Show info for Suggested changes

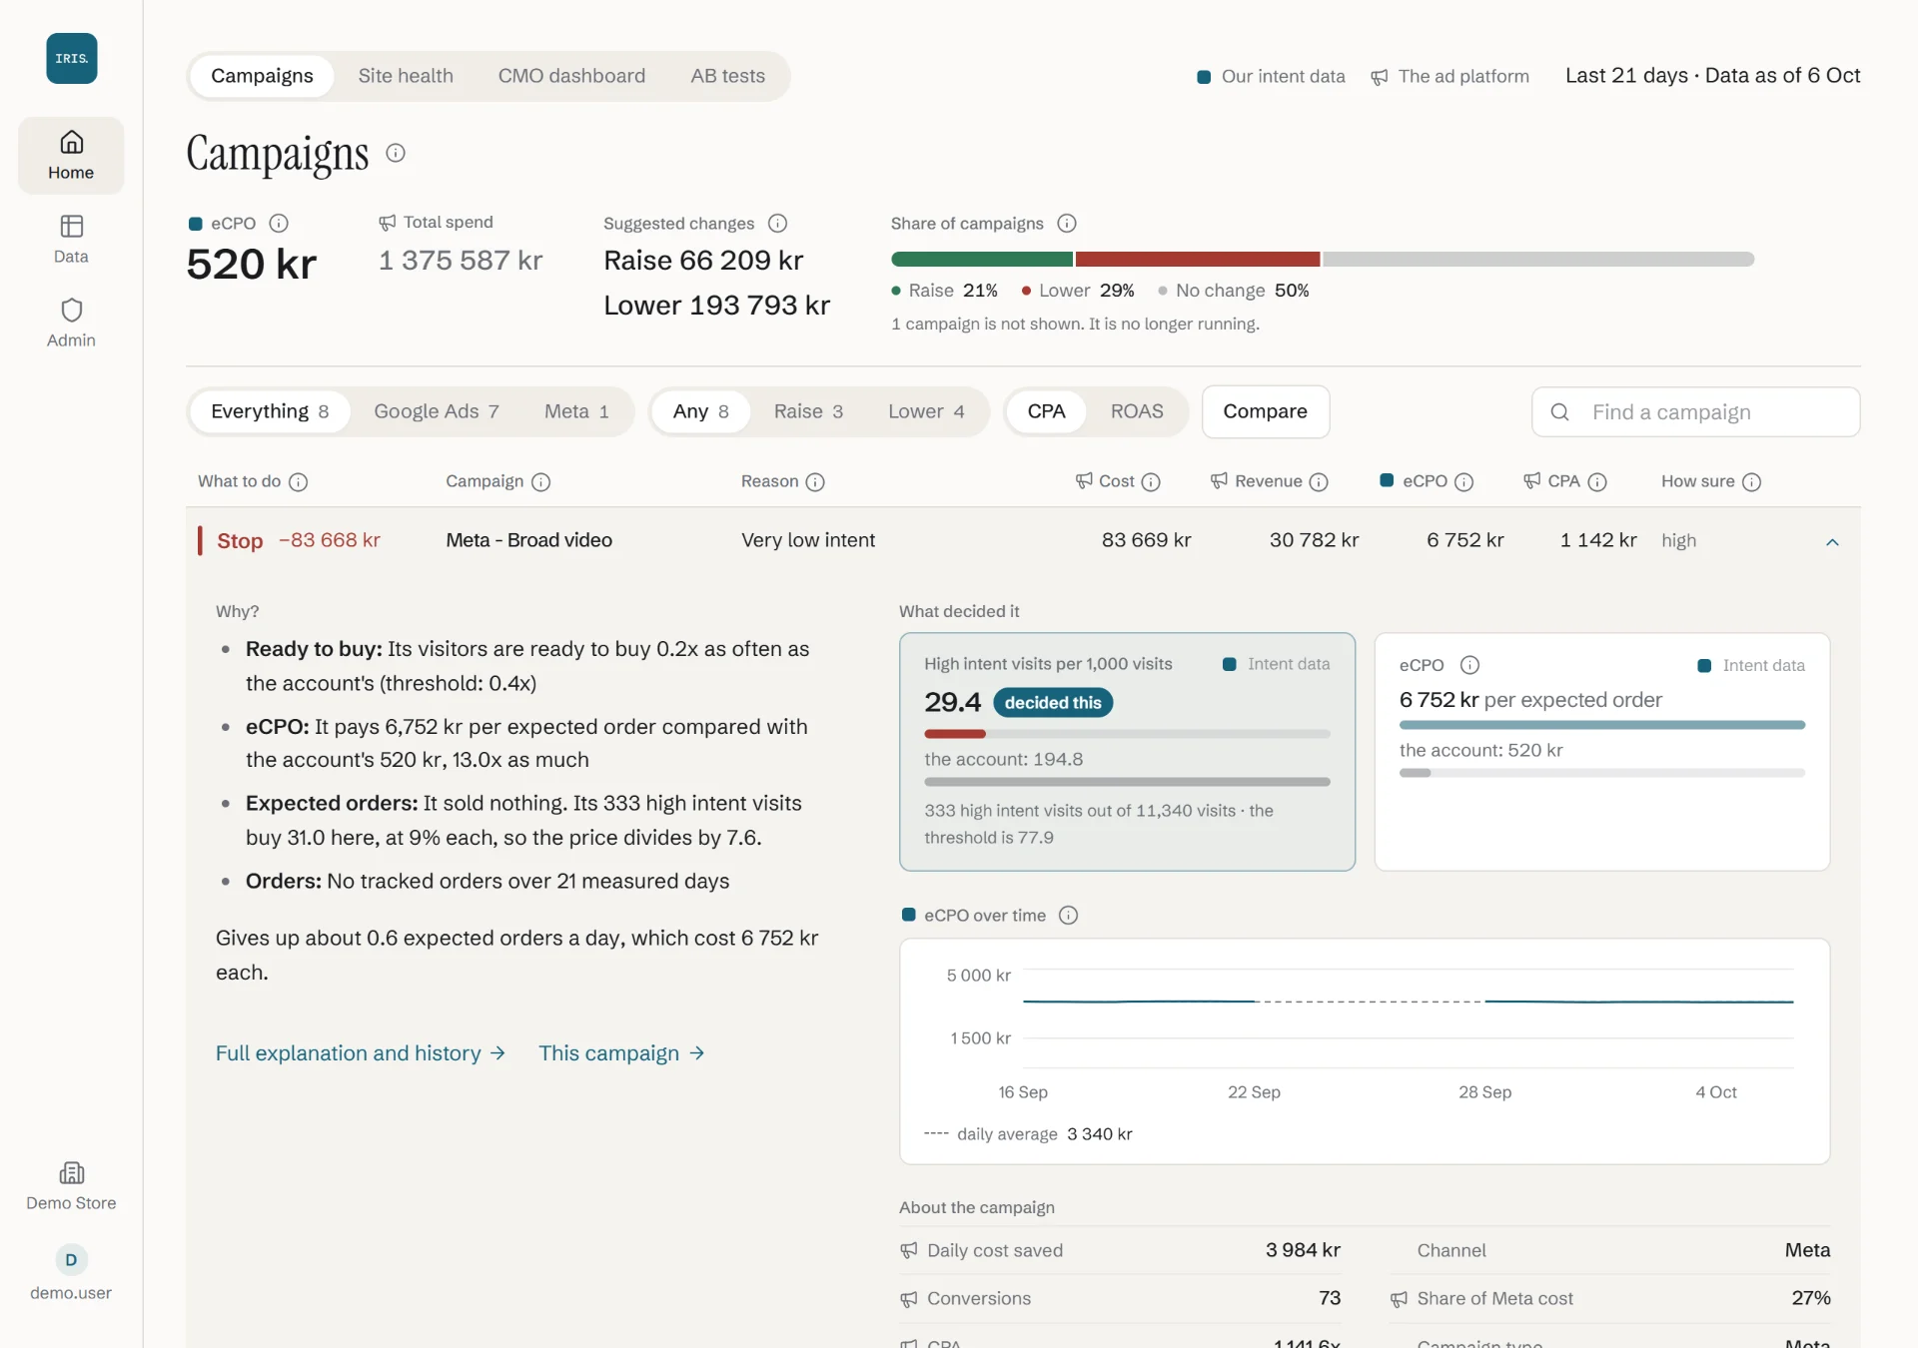(x=777, y=224)
